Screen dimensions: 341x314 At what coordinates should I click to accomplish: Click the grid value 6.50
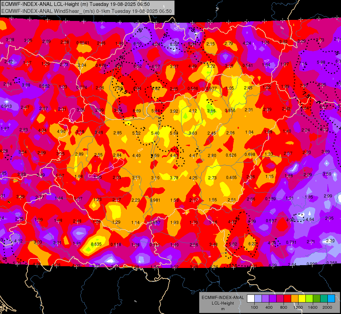(x=138, y=44)
